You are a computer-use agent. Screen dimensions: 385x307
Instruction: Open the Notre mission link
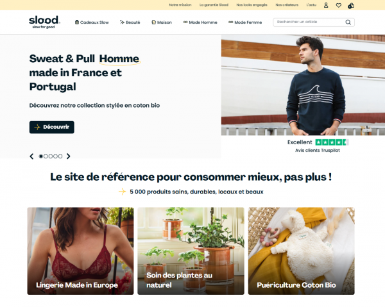(x=180, y=4)
